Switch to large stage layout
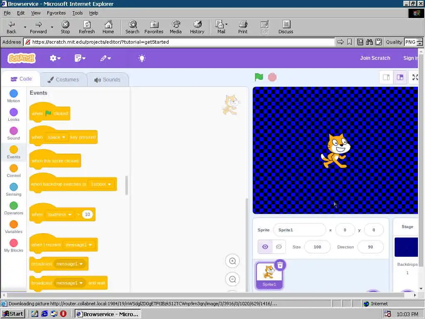 (400, 77)
